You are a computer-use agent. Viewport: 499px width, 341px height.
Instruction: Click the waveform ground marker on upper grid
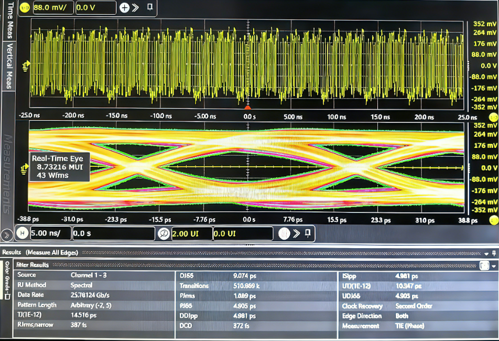click(x=25, y=66)
